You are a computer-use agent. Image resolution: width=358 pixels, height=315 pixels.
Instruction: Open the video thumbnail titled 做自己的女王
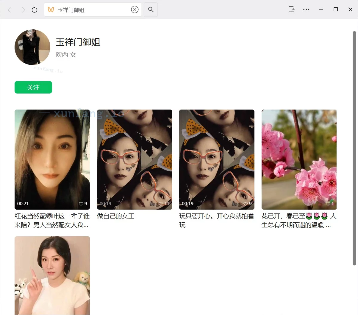pyautogui.click(x=135, y=159)
